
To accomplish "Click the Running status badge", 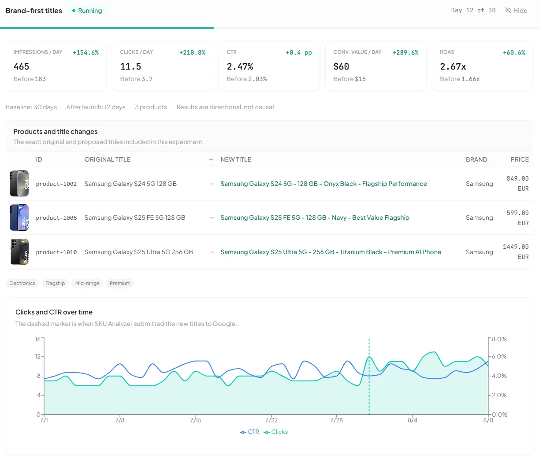I will point(87,11).
